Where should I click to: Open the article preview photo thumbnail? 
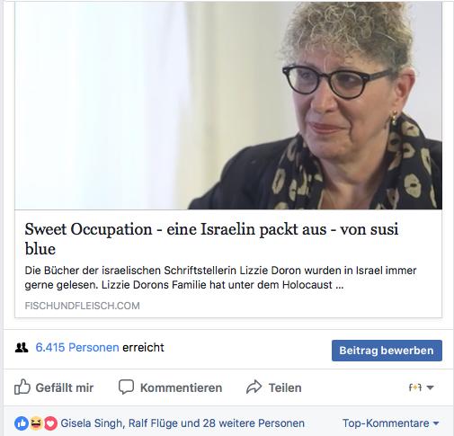[228, 105]
